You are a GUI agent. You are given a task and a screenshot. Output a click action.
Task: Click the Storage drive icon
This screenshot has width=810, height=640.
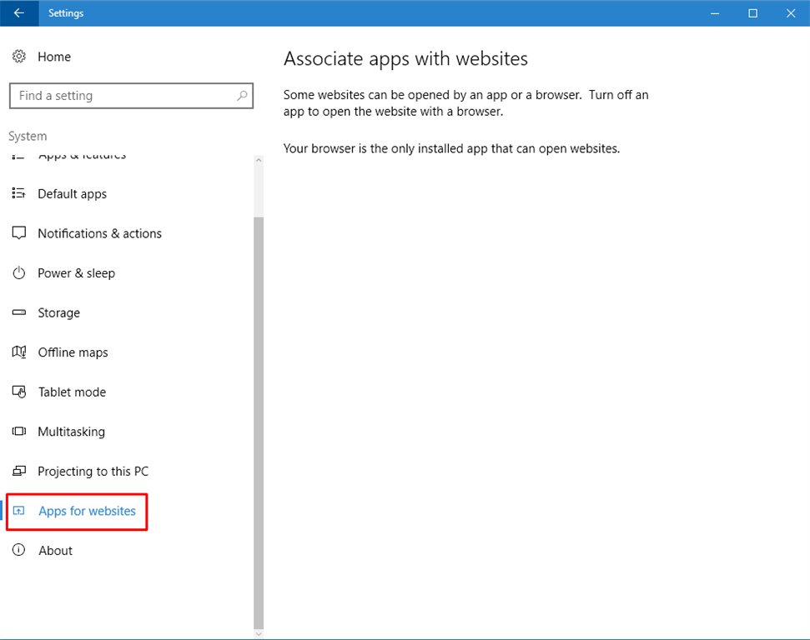(x=18, y=312)
